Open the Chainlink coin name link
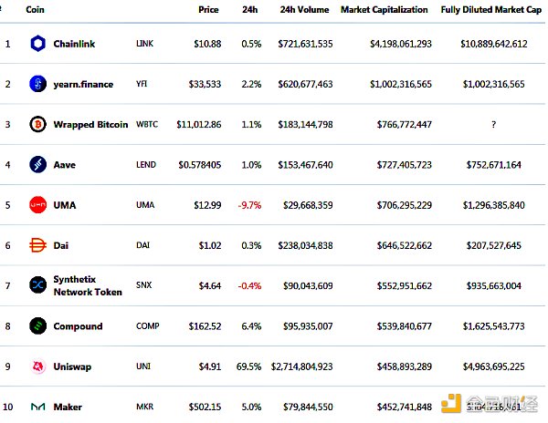 click(x=75, y=44)
